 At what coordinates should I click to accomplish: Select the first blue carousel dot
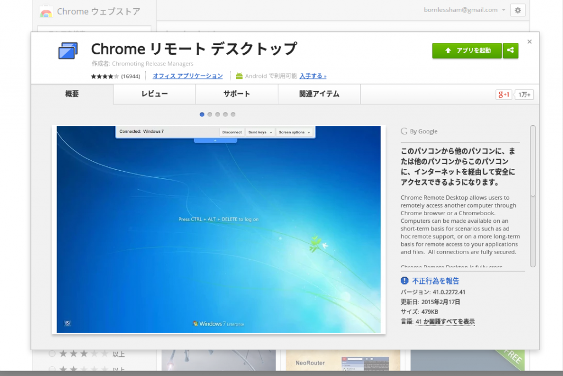coord(202,114)
